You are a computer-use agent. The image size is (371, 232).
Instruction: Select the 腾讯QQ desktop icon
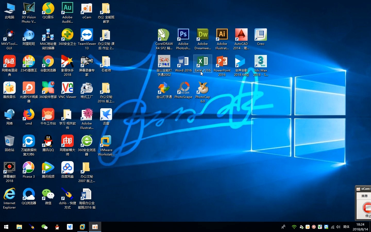[x=48, y=144]
